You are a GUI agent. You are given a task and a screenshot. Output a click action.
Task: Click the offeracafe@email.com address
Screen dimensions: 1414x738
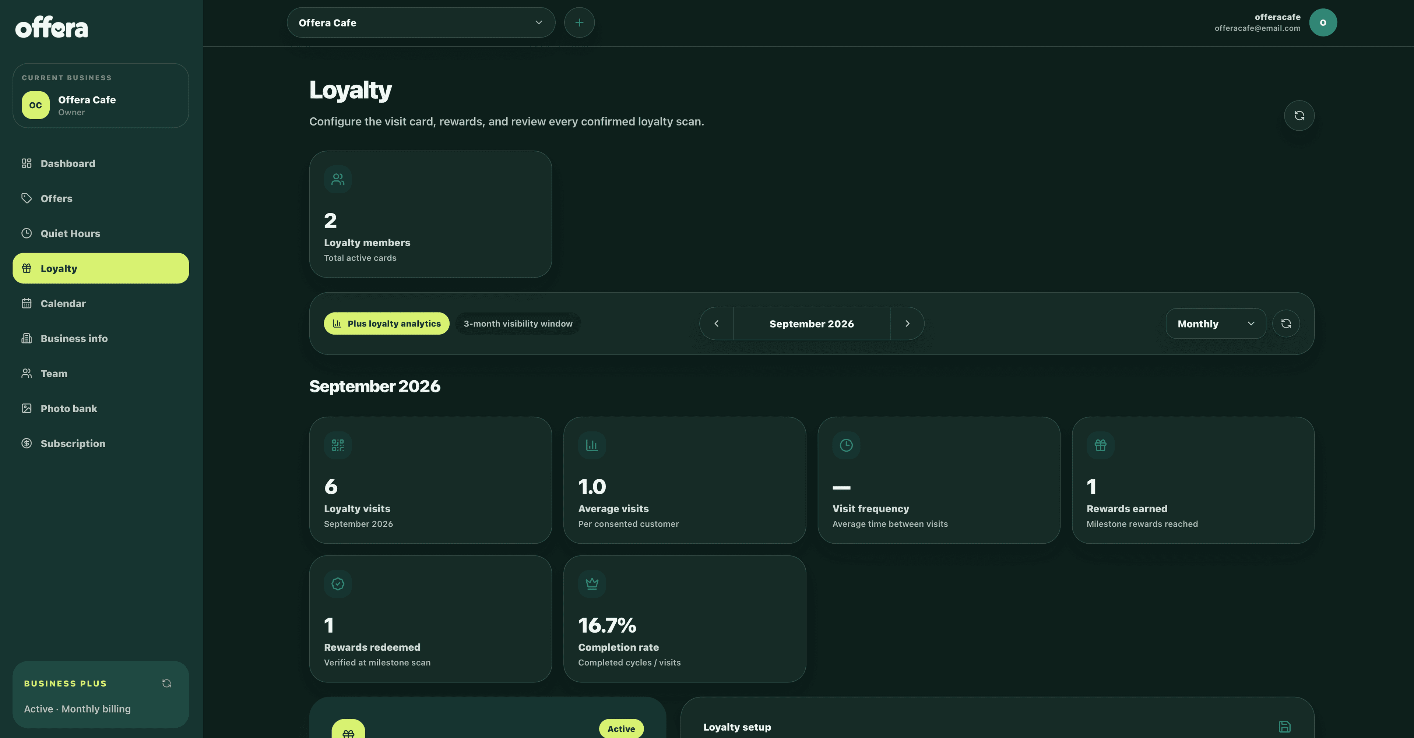tap(1257, 29)
